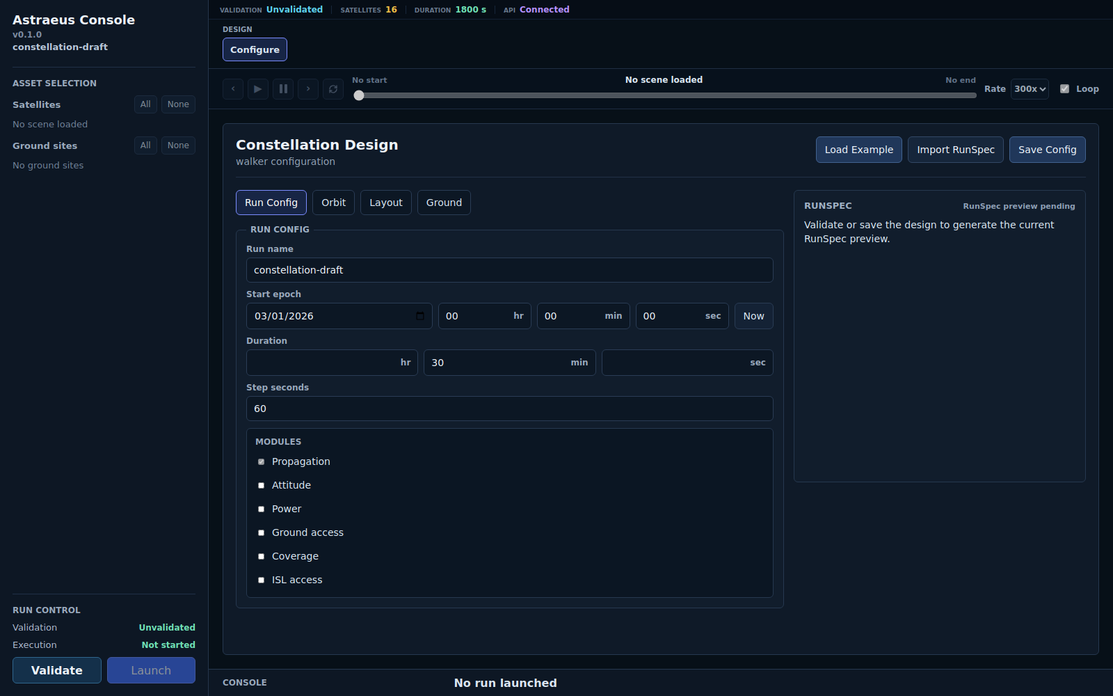Enable the Ground access module

click(262, 533)
